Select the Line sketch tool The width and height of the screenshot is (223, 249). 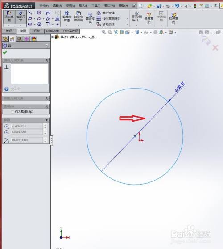[x=30, y=13]
